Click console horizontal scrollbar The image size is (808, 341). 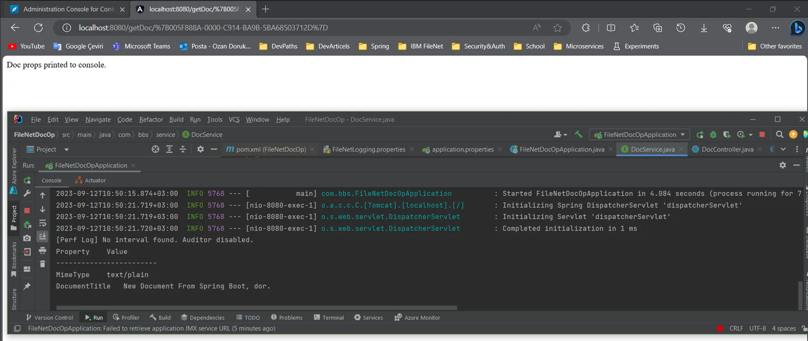257,307
